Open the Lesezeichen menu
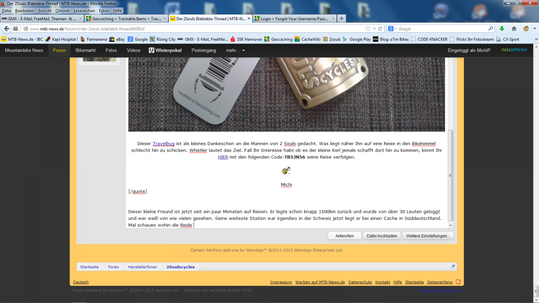This screenshot has width=539, height=303. [x=84, y=10]
